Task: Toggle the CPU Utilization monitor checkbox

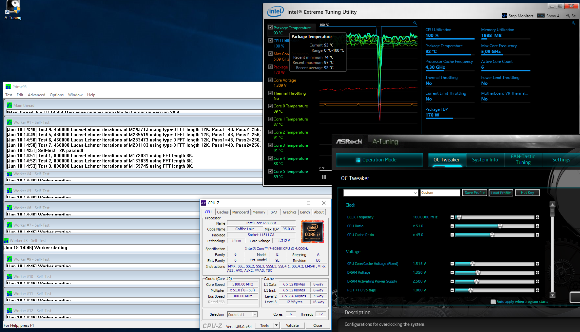Action: (x=270, y=41)
